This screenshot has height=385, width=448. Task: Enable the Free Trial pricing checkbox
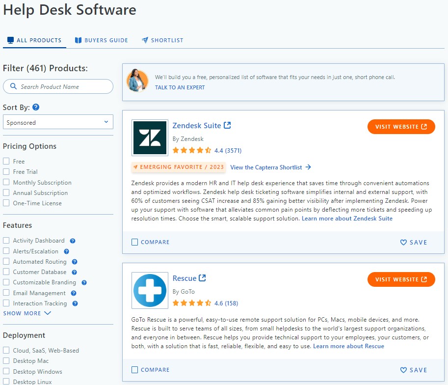click(6, 172)
